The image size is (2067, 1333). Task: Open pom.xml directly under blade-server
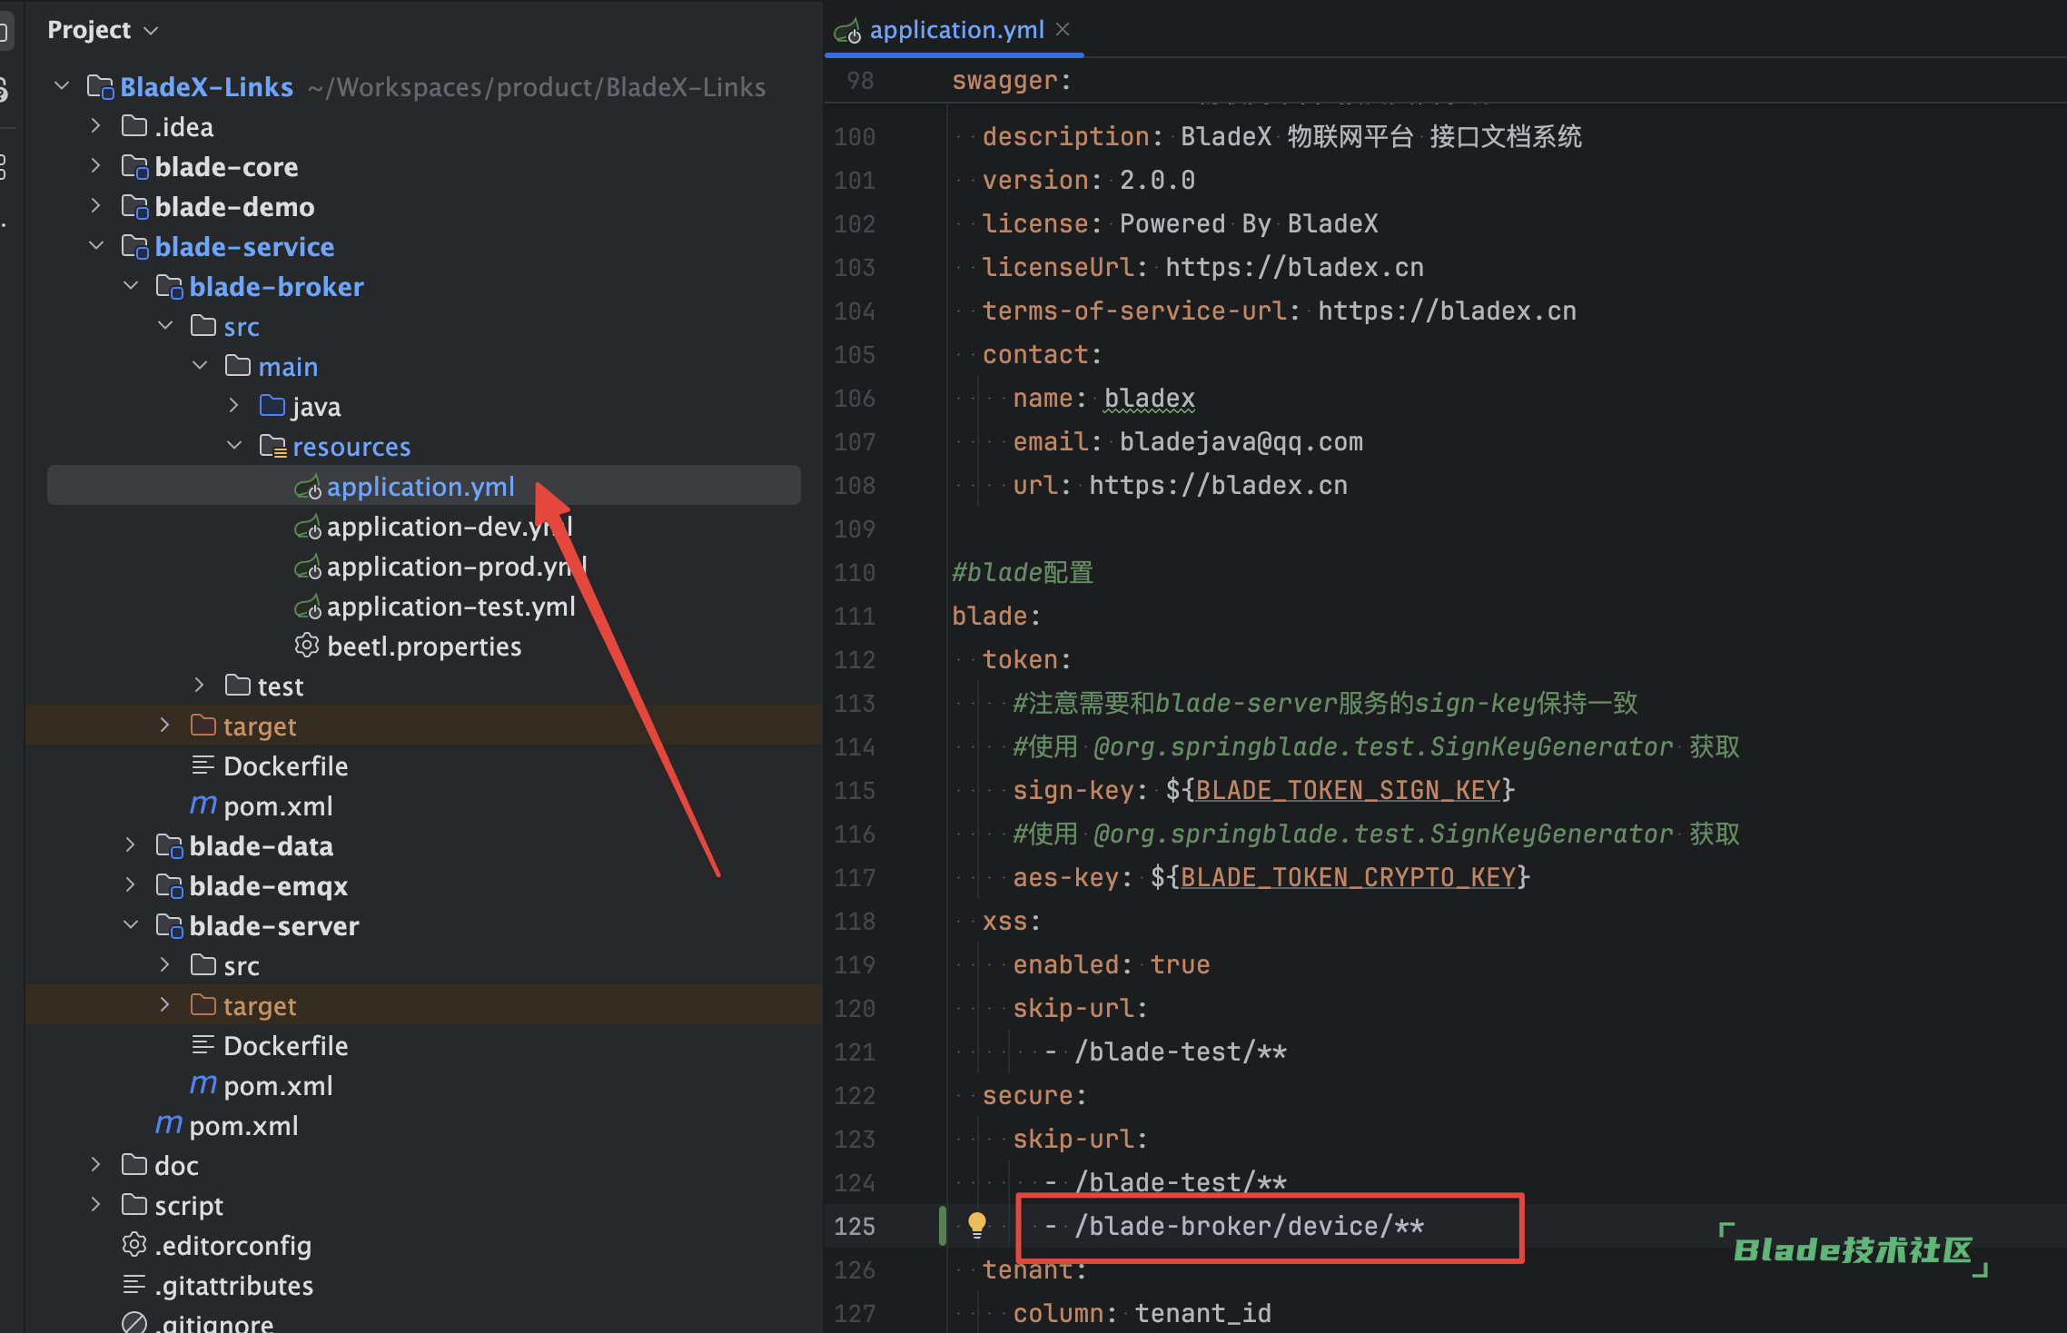278,1086
